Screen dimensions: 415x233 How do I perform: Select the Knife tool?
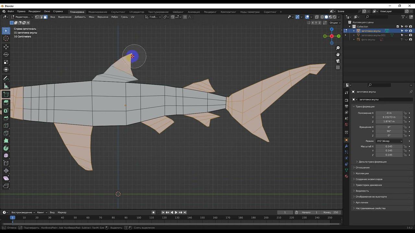(6, 133)
